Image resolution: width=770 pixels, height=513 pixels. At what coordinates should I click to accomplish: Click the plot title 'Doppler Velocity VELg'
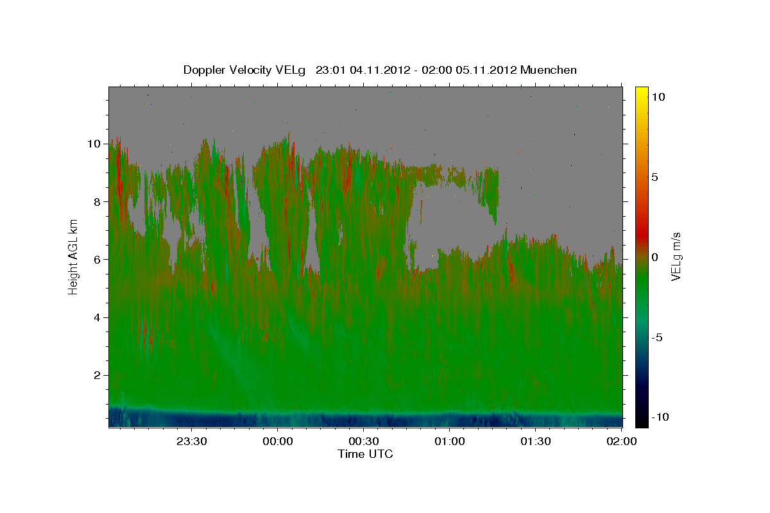click(x=246, y=70)
